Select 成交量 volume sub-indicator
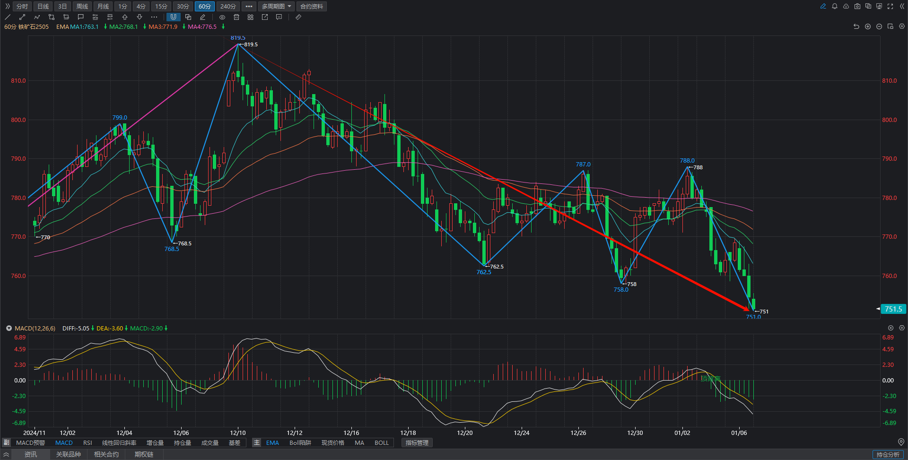This screenshot has width=908, height=460. pos(210,443)
